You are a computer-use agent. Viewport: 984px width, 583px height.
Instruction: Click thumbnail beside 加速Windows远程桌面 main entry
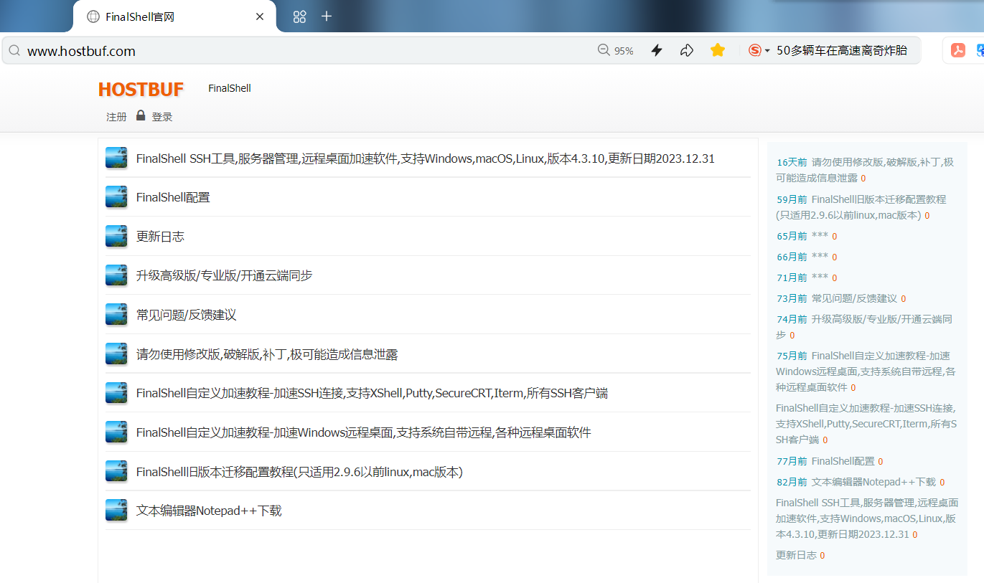(x=116, y=432)
